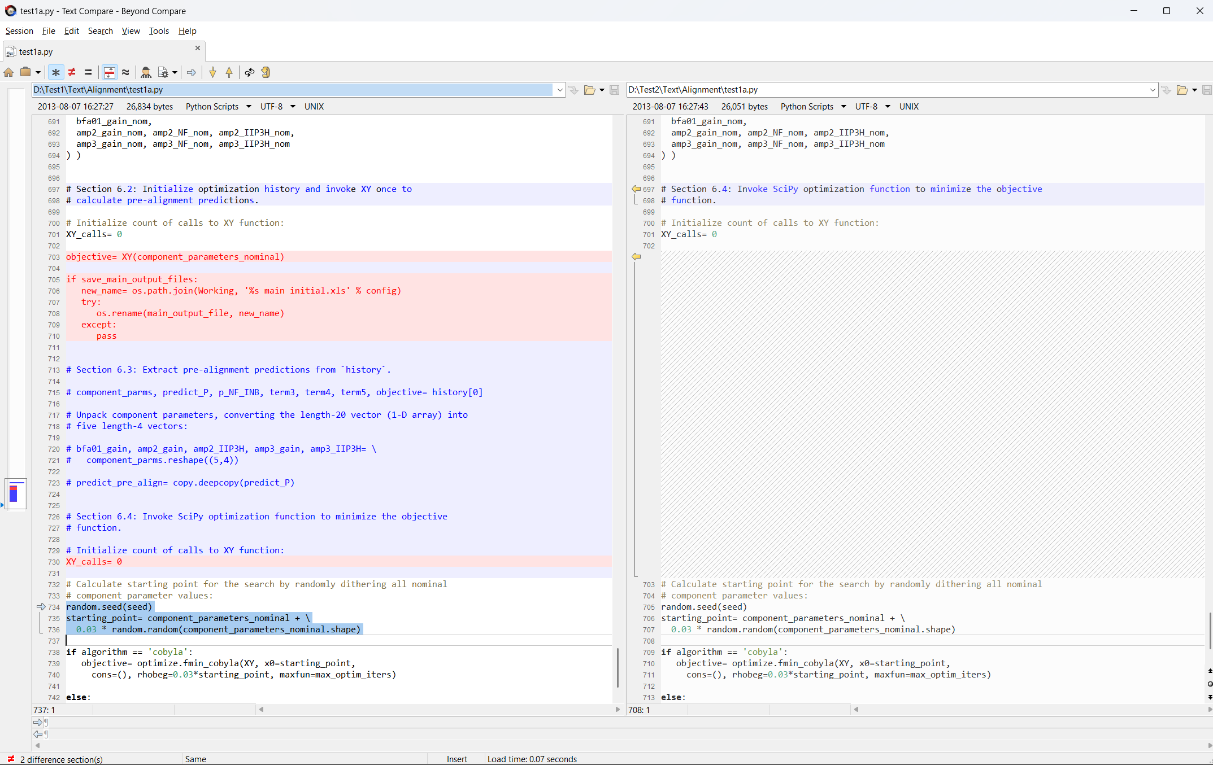The image size is (1213, 765).
Task: Go to the Home view icon
Action: [8, 72]
